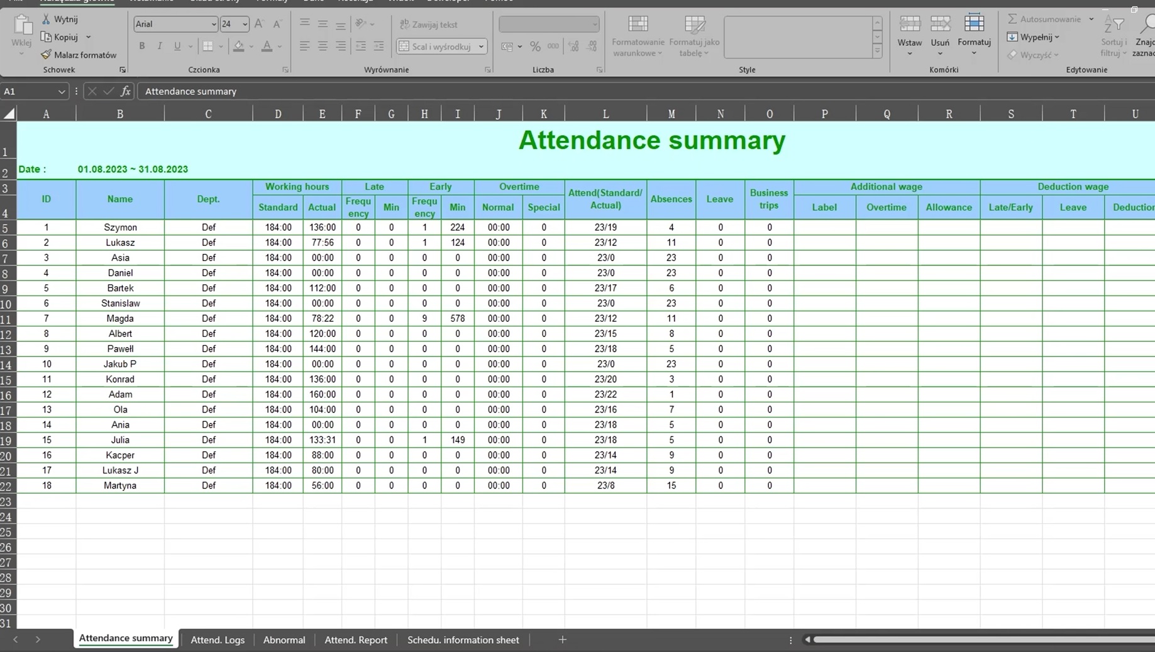Apply cell borders
Screen dimensions: 1155x652
(x=207, y=46)
